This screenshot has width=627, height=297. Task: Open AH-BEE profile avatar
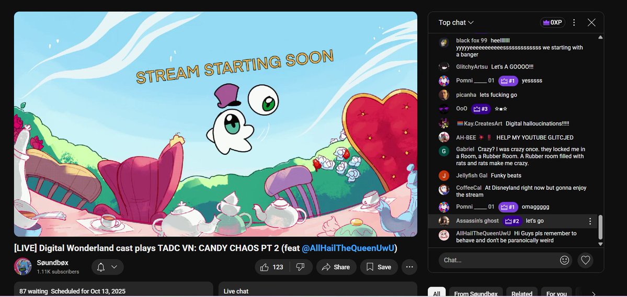coord(444,137)
